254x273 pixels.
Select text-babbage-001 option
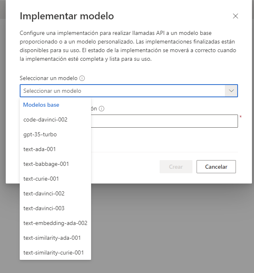tap(55, 164)
